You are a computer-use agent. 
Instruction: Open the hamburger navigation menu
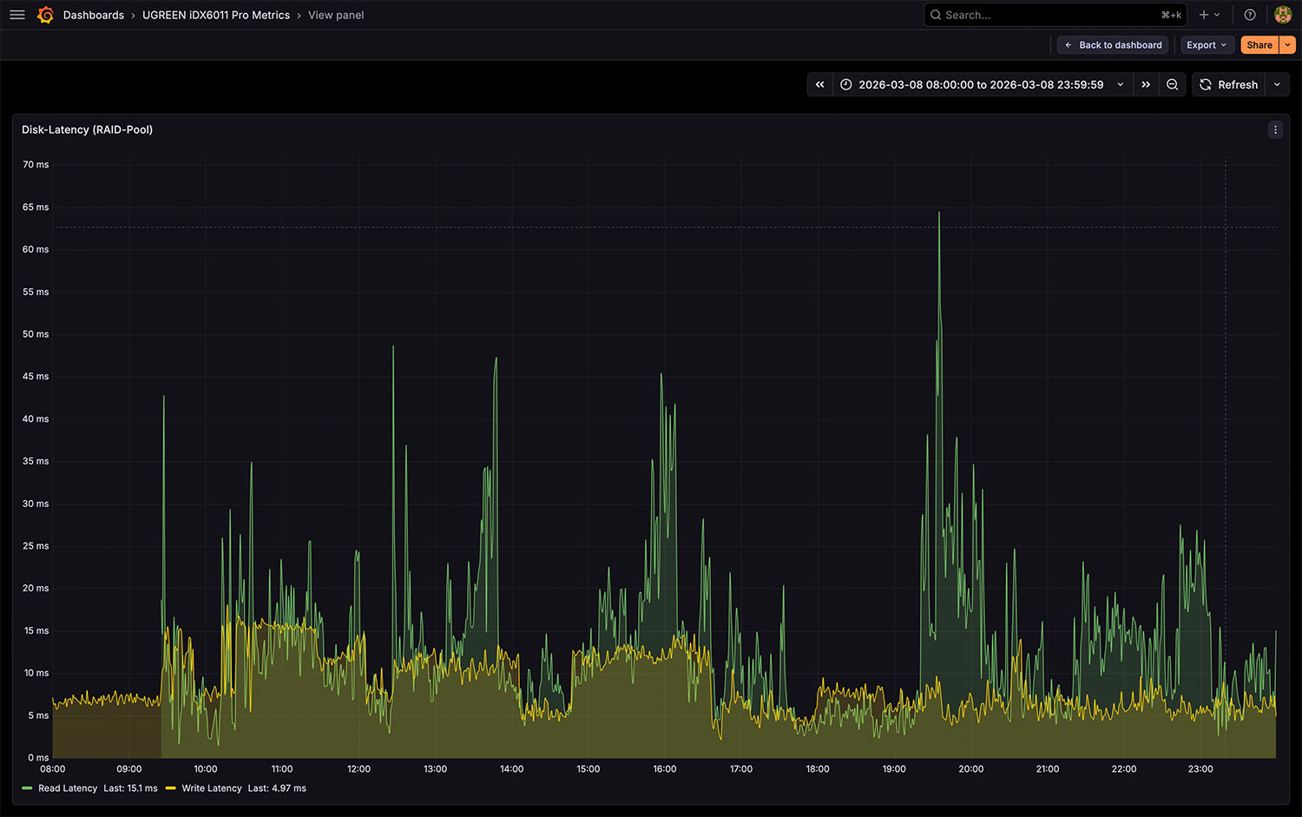[16, 15]
